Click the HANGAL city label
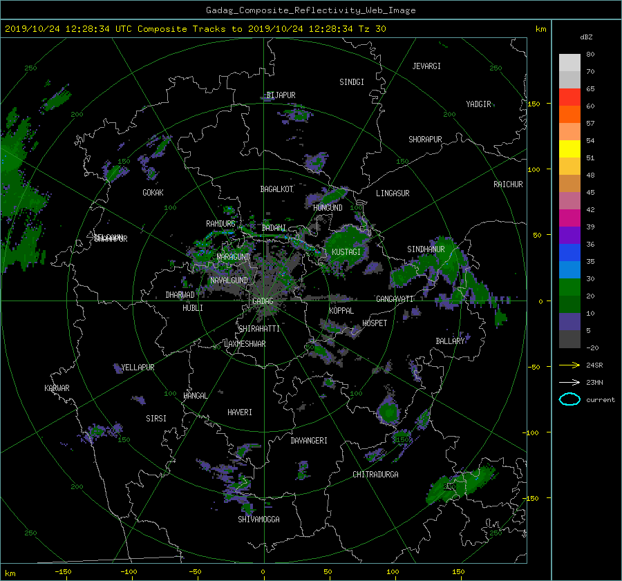Image resolution: width=622 pixels, height=581 pixels. [x=195, y=396]
